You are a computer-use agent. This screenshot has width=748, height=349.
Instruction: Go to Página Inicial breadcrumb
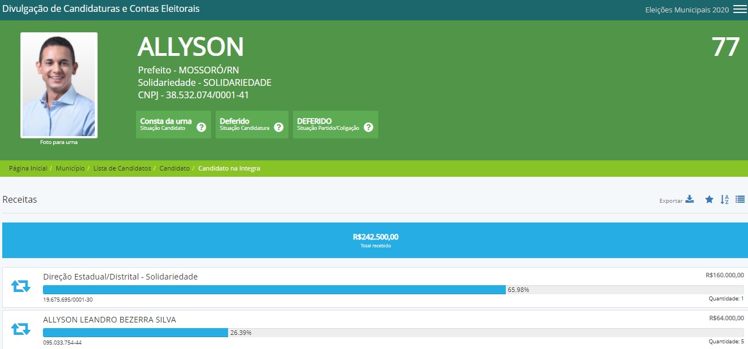(28, 168)
